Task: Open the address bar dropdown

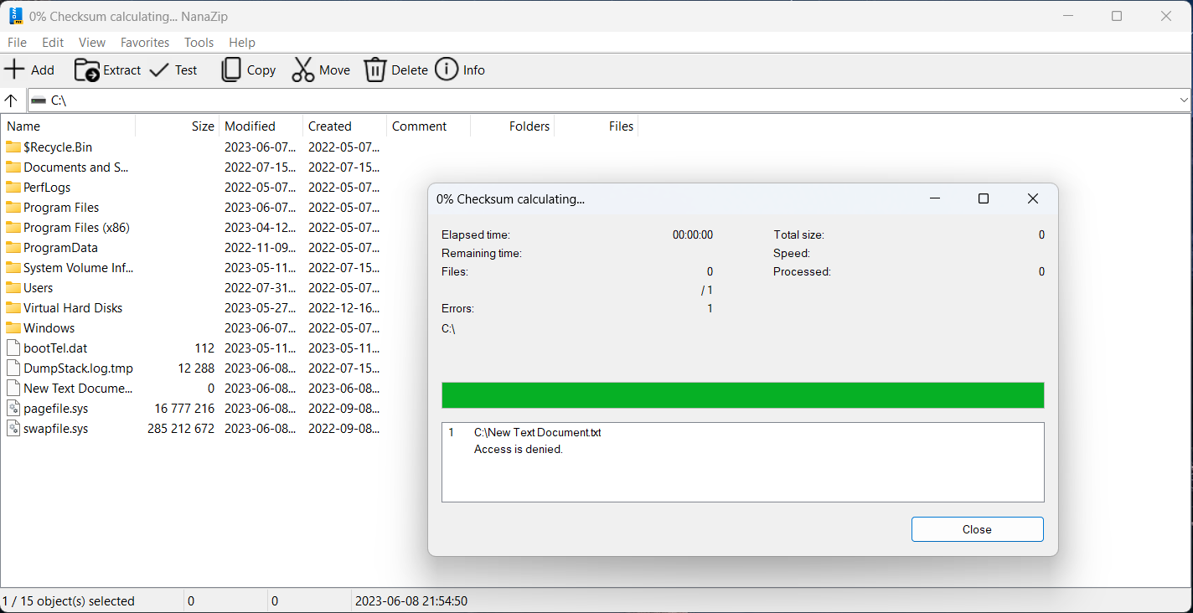Action: [1181, 100]
